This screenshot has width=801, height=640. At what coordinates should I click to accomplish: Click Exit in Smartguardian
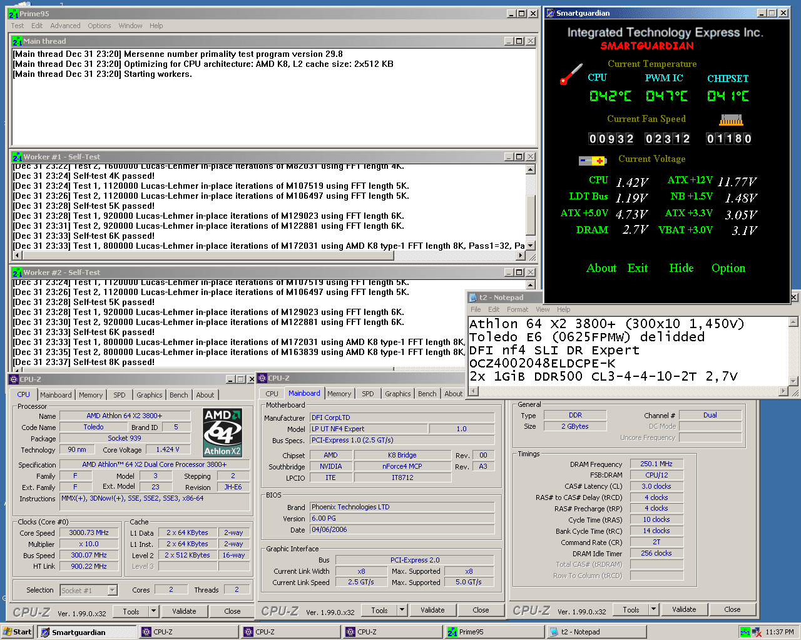coord(638,268)
